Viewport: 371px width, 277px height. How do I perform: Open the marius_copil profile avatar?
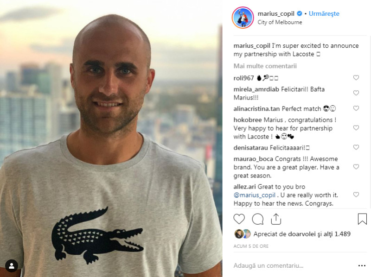(243, 18)
